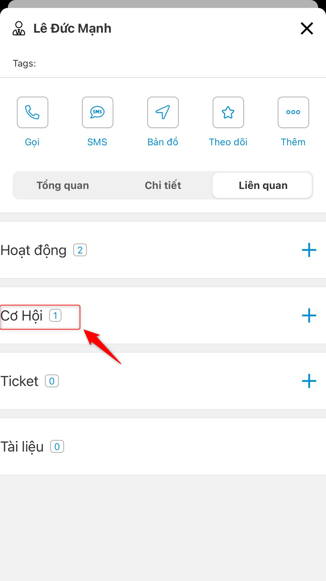Tap the Hoạt động count badge

pyautogui.click(x=80, y=250)
